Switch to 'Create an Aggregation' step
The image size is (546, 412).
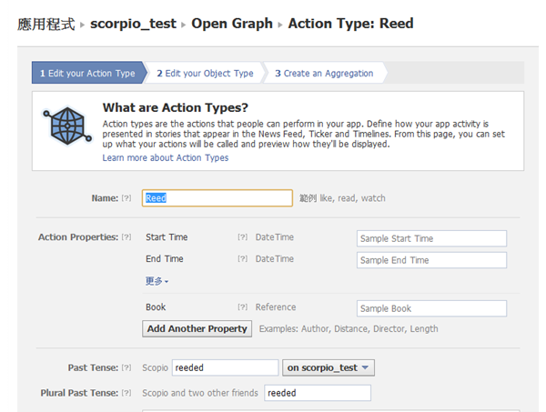tap(324, 73)
